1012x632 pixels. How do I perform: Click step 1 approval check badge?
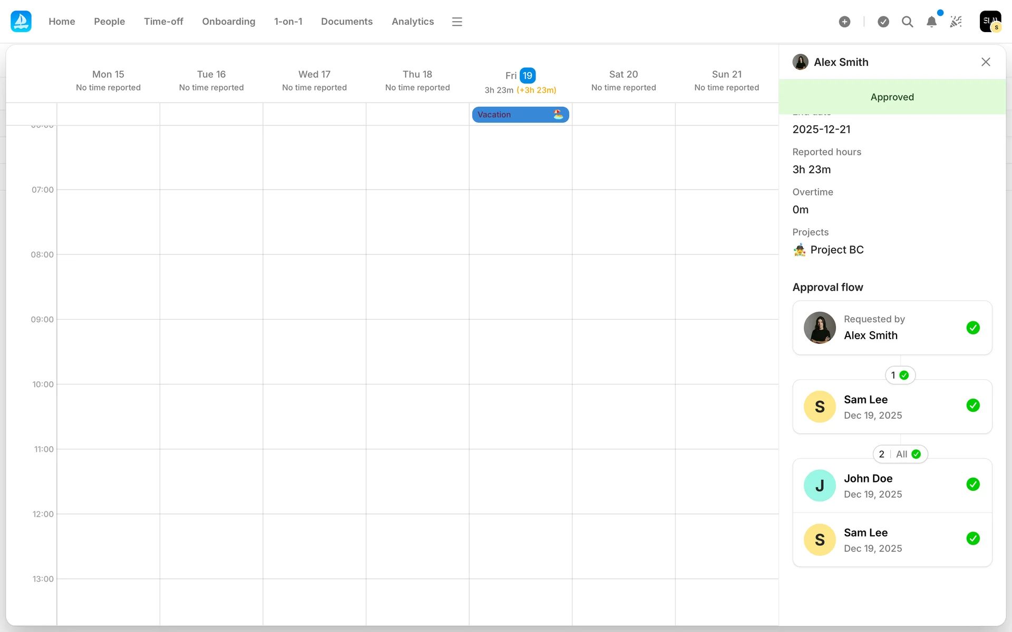pyautogui.click(x=900, y=376)
